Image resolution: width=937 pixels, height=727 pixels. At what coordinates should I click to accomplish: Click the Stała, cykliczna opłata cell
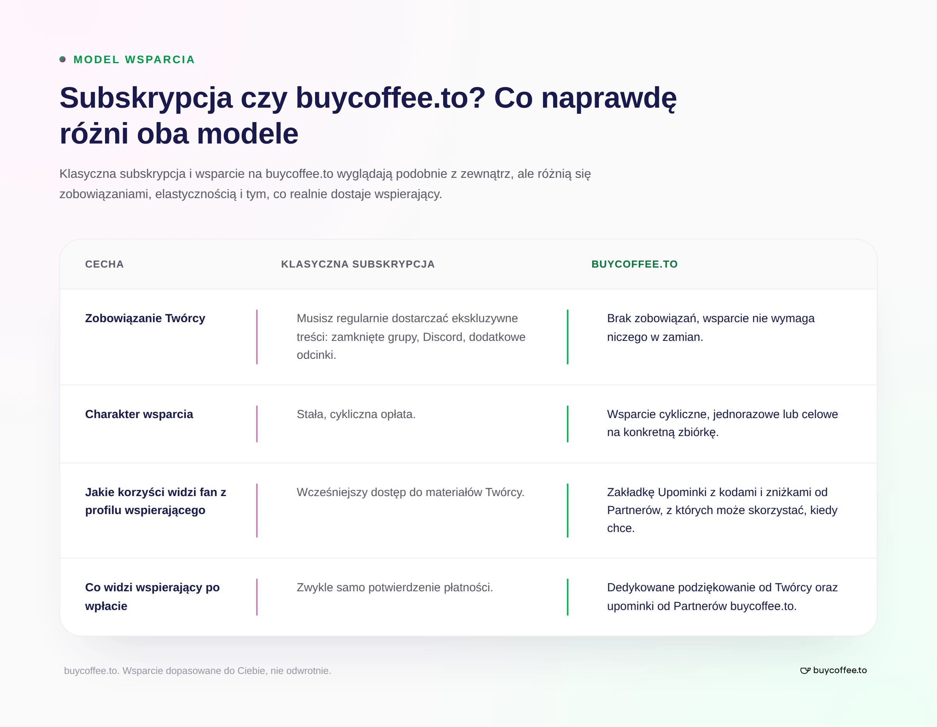coord(356,414)
